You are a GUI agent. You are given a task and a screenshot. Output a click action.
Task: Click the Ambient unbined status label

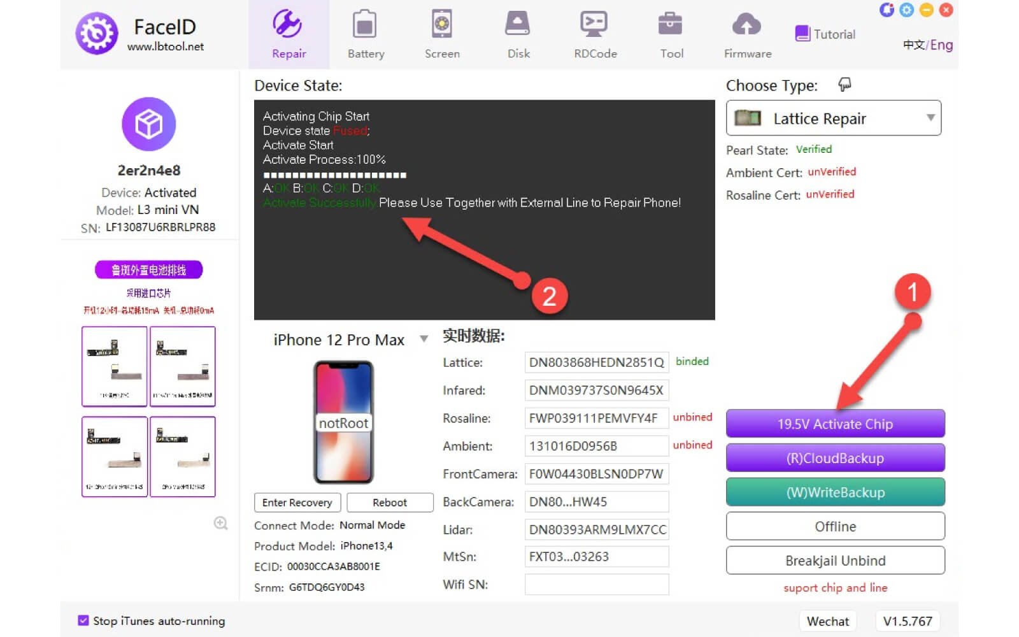pos(692,445)
